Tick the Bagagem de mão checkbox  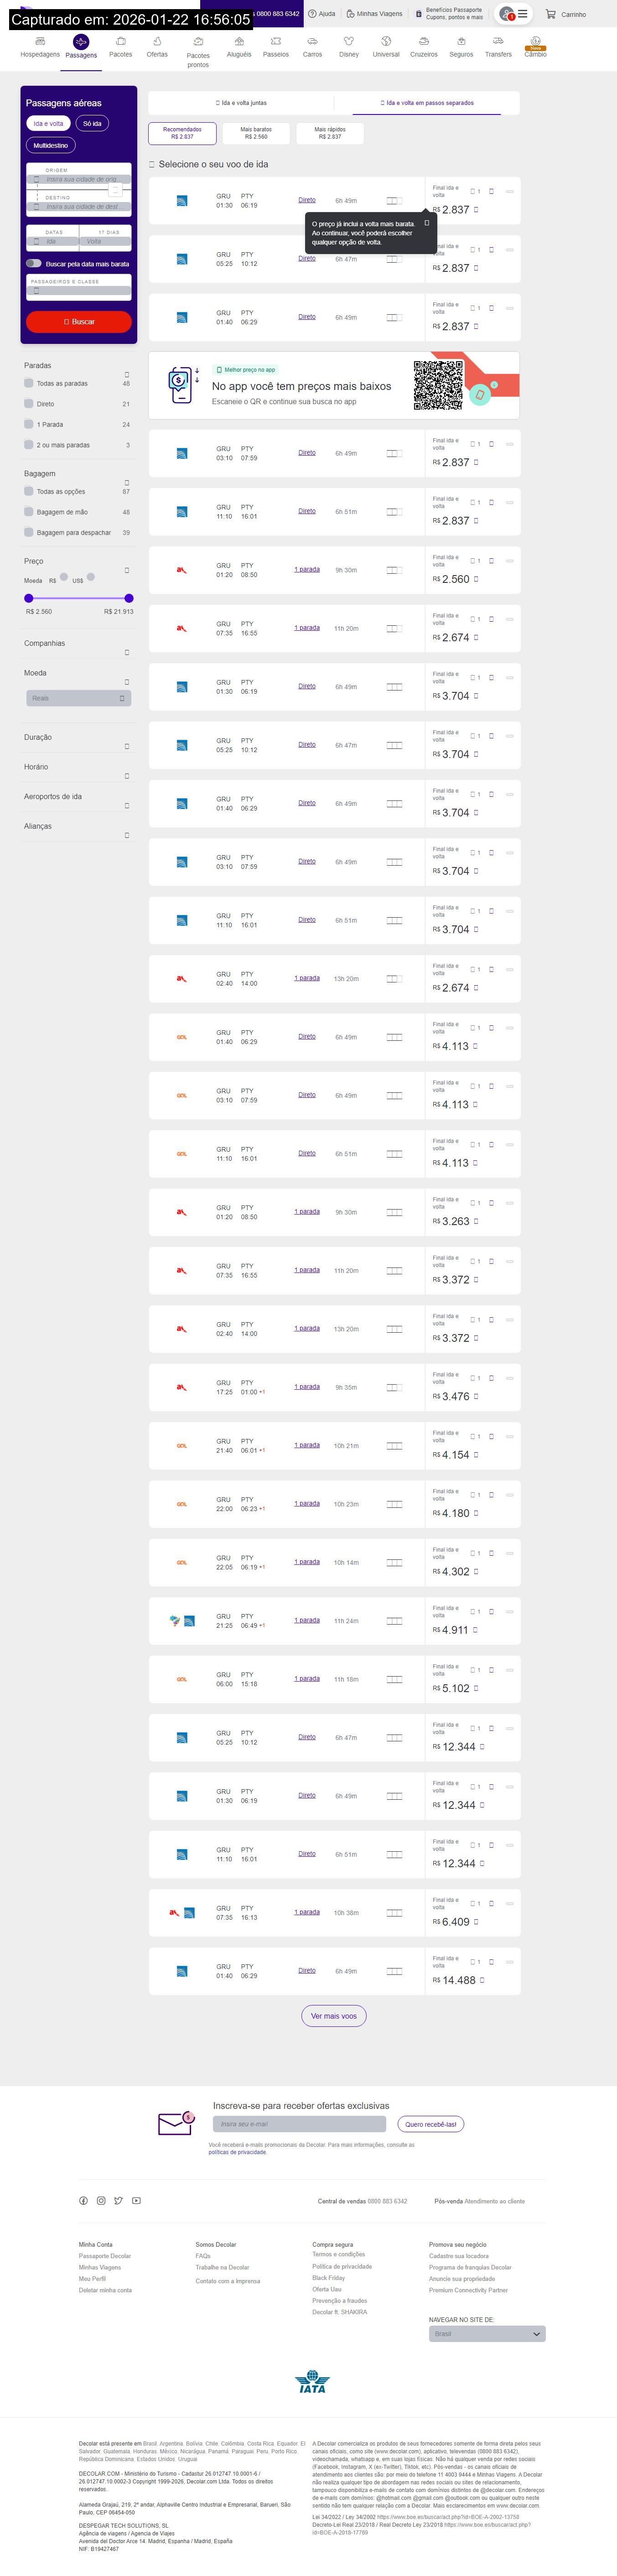29,512
